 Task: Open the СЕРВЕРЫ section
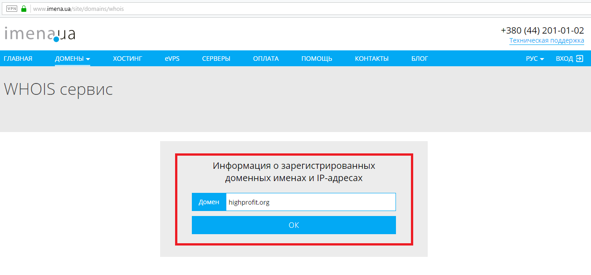pos(216,59)
